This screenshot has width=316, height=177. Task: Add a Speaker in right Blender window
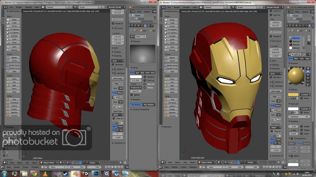(171, 112)
